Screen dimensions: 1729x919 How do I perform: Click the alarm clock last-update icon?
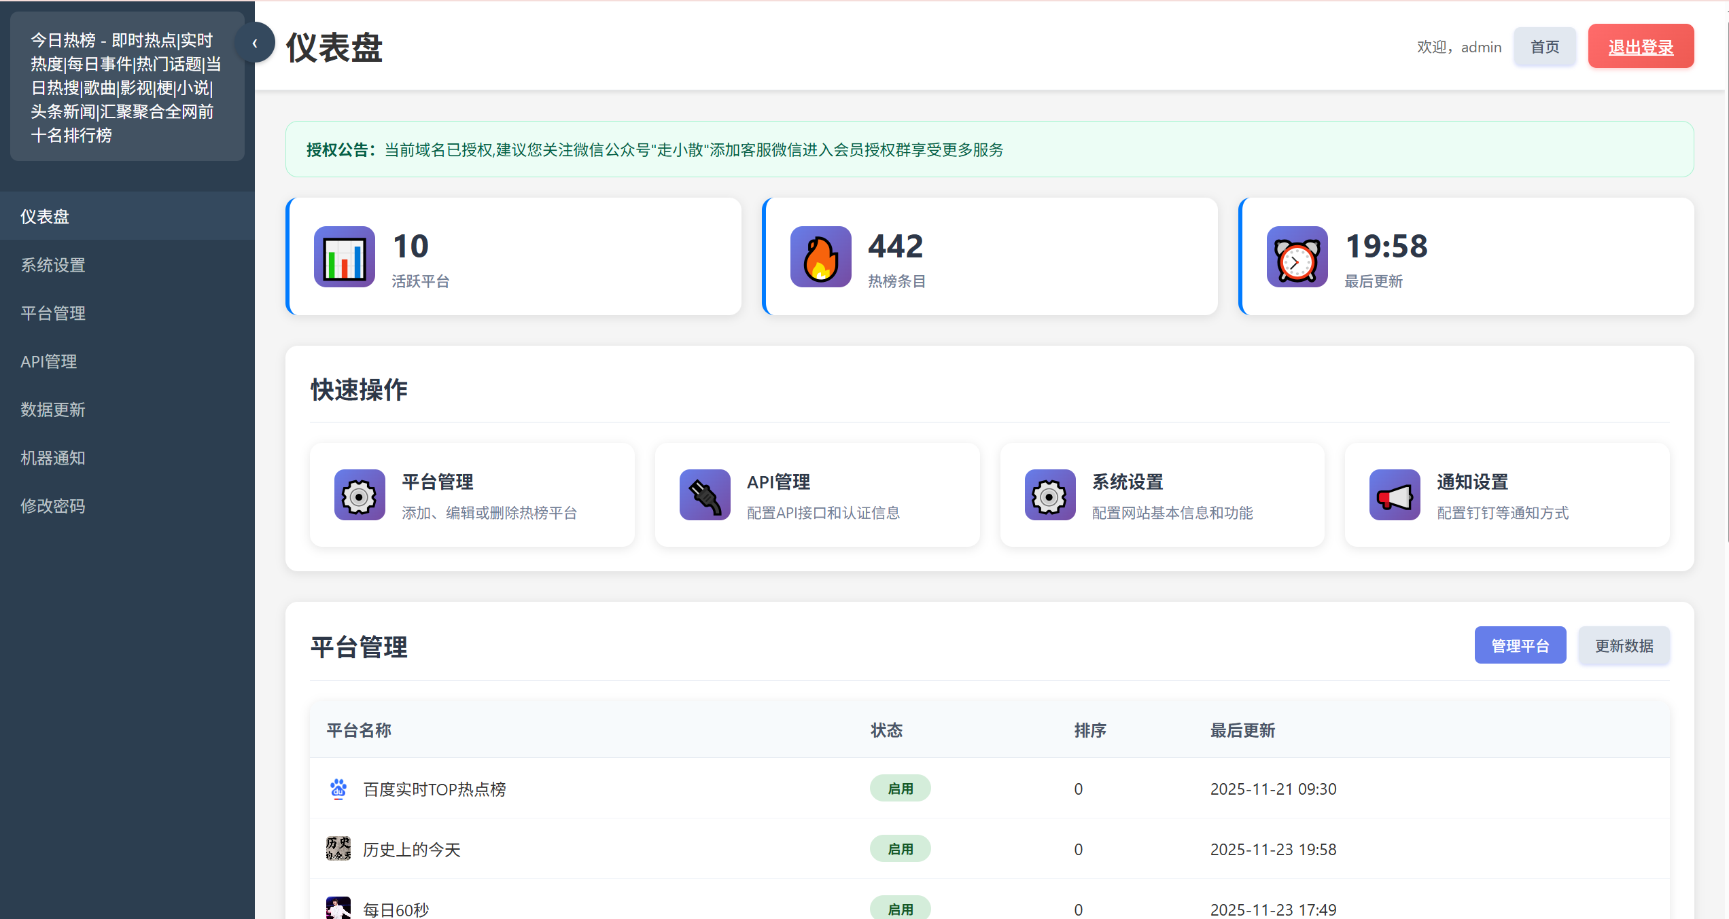point(1297,257)
